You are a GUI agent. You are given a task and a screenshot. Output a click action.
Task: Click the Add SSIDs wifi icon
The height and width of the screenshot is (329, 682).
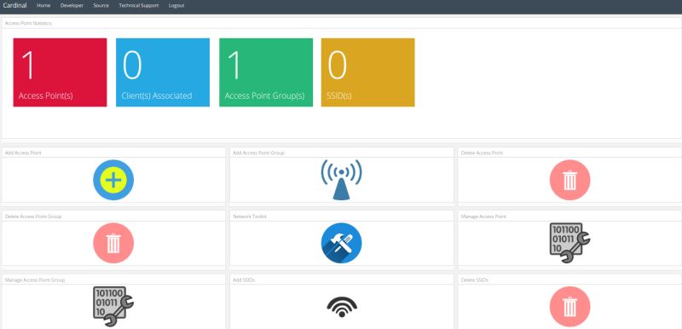[x=342, y=307]
